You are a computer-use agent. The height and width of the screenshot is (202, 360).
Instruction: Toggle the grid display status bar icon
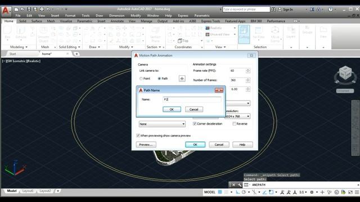coord(220,192)
